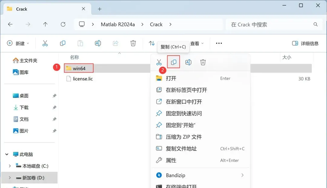Choose 在新标签页中打开 menu entry
327x188 pixels.
[200, 90]
